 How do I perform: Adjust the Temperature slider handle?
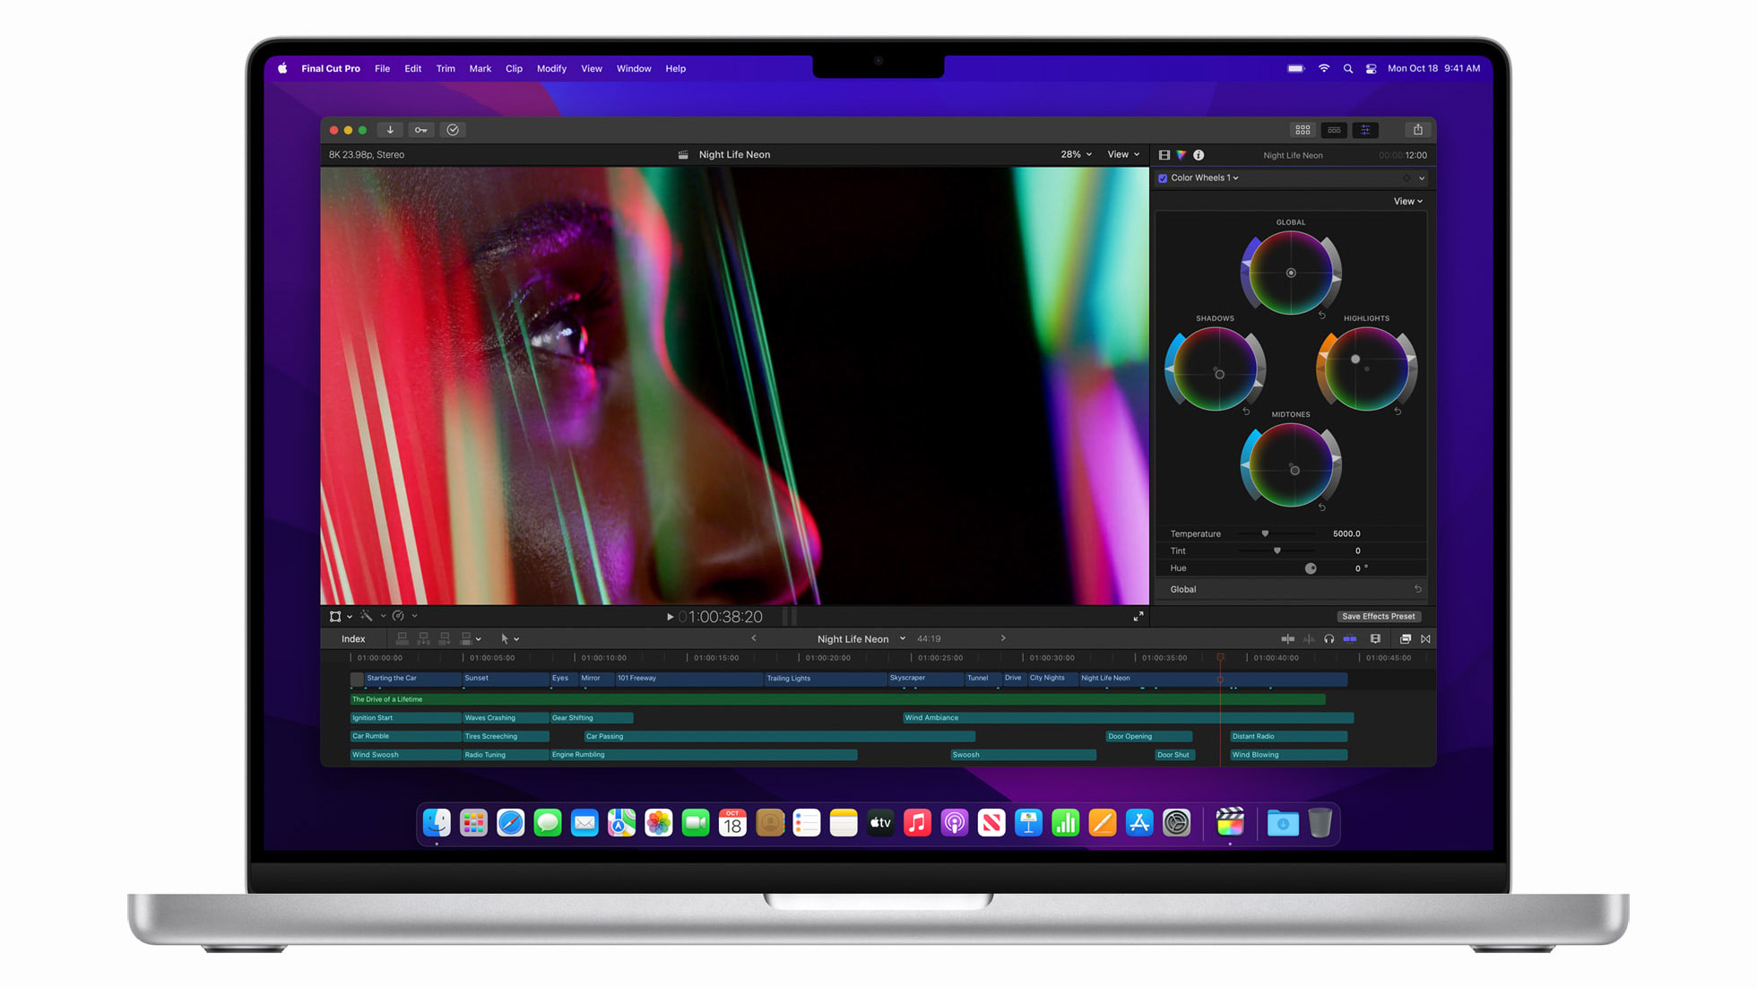tap(1265, 533)
